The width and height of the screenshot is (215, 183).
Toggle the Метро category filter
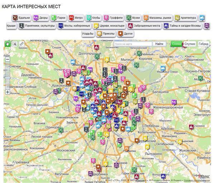pyautogui.click(x=76, y=18)
